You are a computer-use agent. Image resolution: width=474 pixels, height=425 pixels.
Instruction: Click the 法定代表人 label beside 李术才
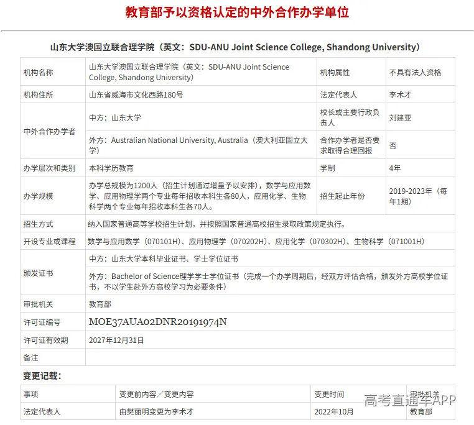(x=338, y=95)
